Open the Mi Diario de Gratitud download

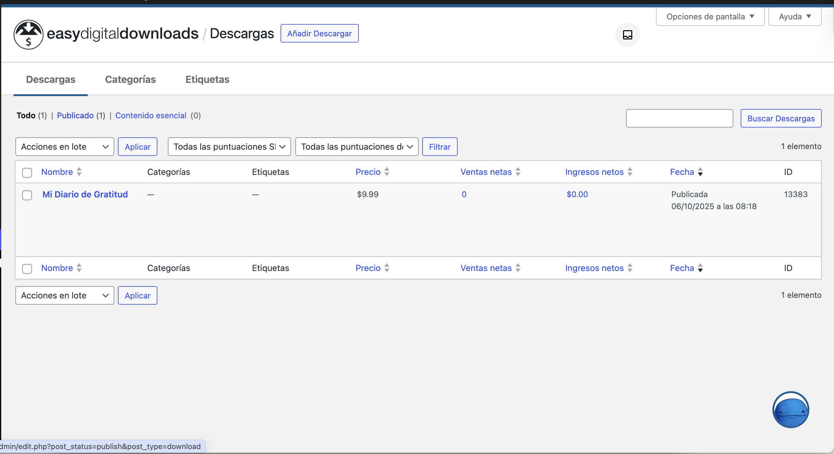85,194
